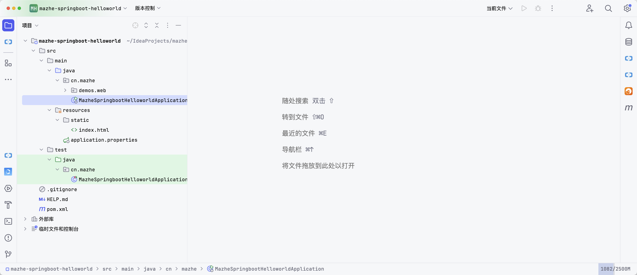Viewport: 637px width, 275px height.
Task: Show more tool windows via three dots icon
Action: coord(8,79)
